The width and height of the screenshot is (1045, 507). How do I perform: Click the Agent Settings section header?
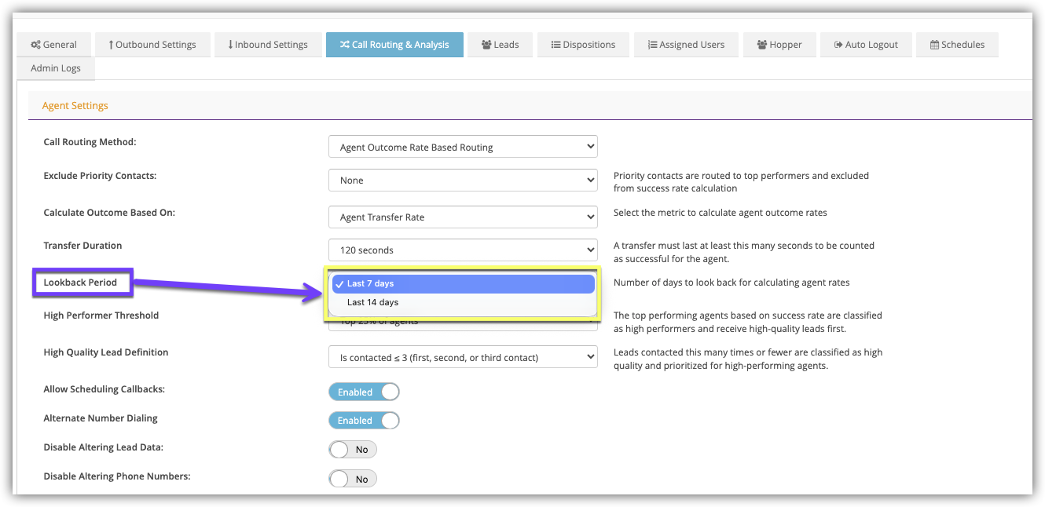pyautogui.click(x=75, y=105)
